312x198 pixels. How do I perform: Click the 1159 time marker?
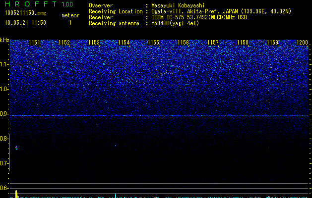273,43
